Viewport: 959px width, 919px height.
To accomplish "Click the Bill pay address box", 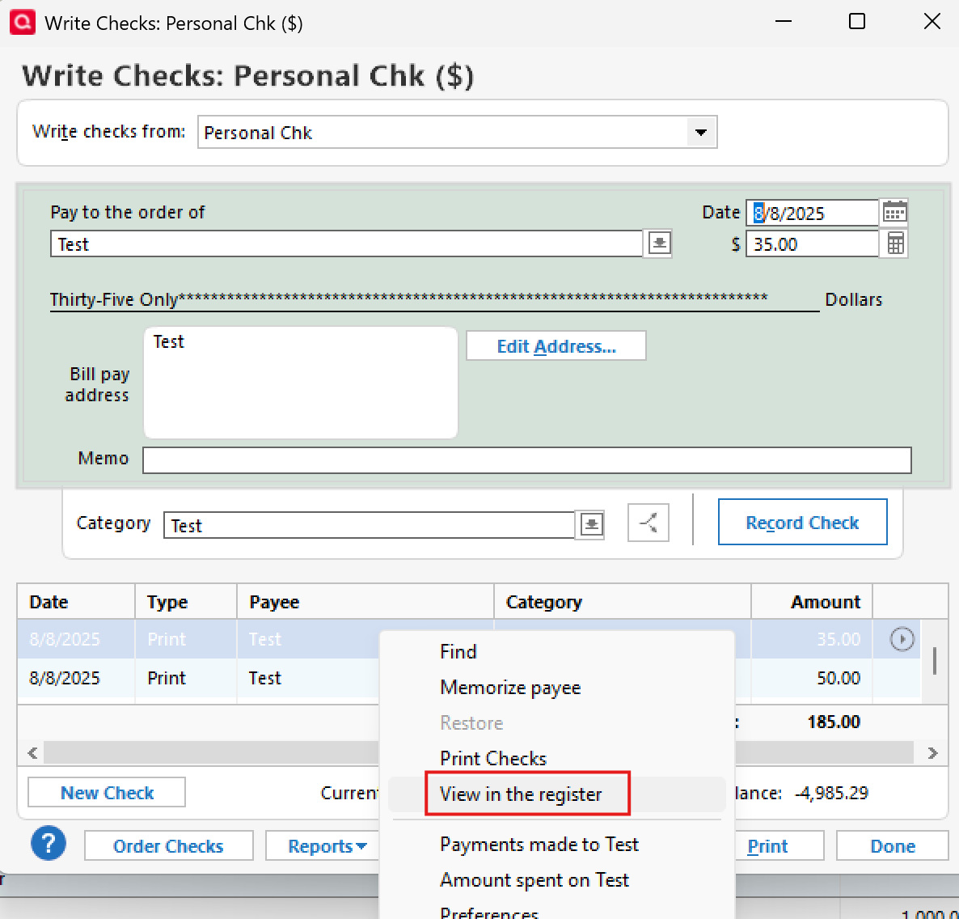I will pyautogui.click(x=300, y=383).
